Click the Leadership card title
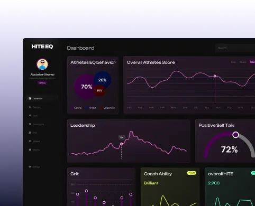This screenshot has width=255, height=206. tap(83, 125)
